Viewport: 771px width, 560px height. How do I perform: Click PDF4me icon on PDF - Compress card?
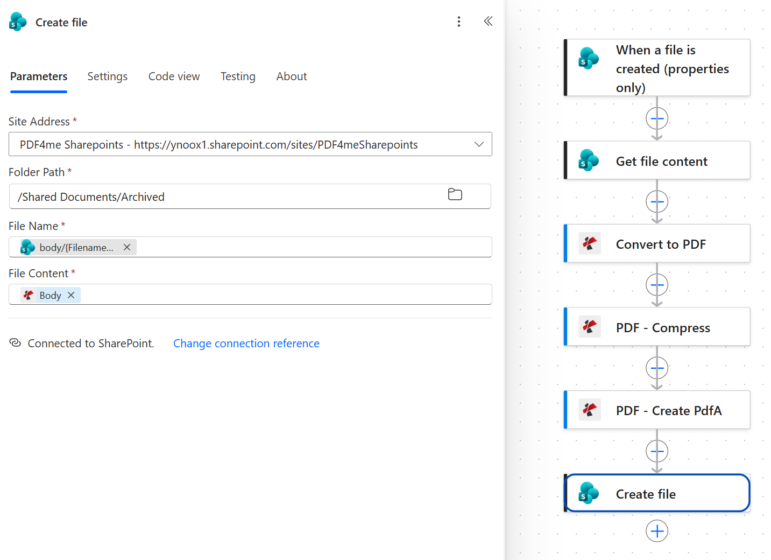[590, 327]
